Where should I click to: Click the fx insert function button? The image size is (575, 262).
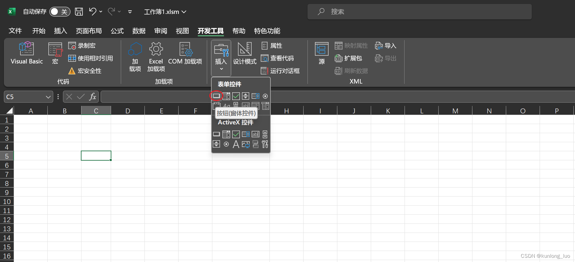[x=93, y=97]
